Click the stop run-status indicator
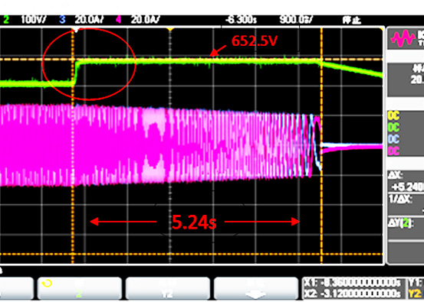Screen dimensions: 424x302 click(x=351, y=20)
